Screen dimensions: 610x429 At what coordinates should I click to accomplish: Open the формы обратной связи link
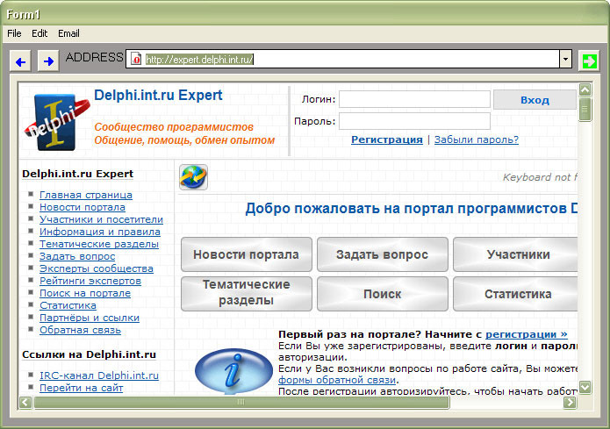[337, 380]
